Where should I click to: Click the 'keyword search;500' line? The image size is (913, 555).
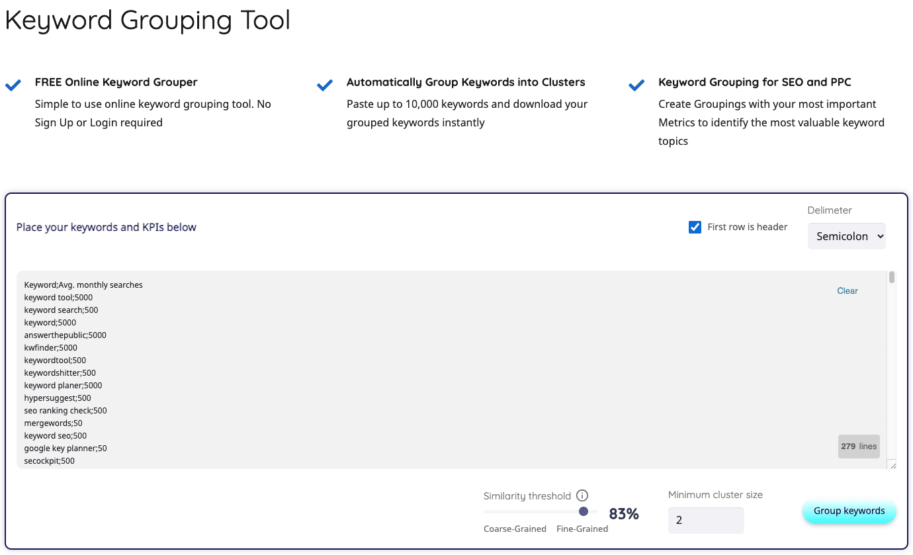[x=61, y=310]
